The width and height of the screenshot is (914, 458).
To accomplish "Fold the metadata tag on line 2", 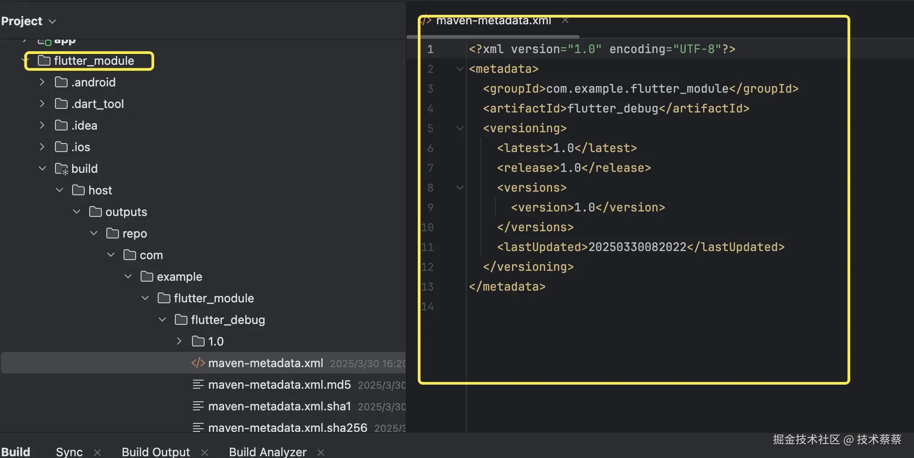I will pos(460,69).
